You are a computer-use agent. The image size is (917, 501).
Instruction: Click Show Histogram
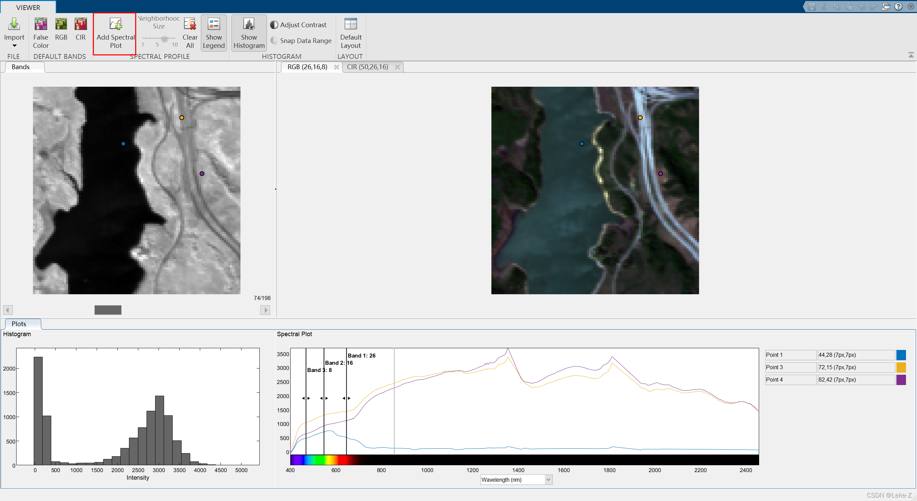pos(248,32)
